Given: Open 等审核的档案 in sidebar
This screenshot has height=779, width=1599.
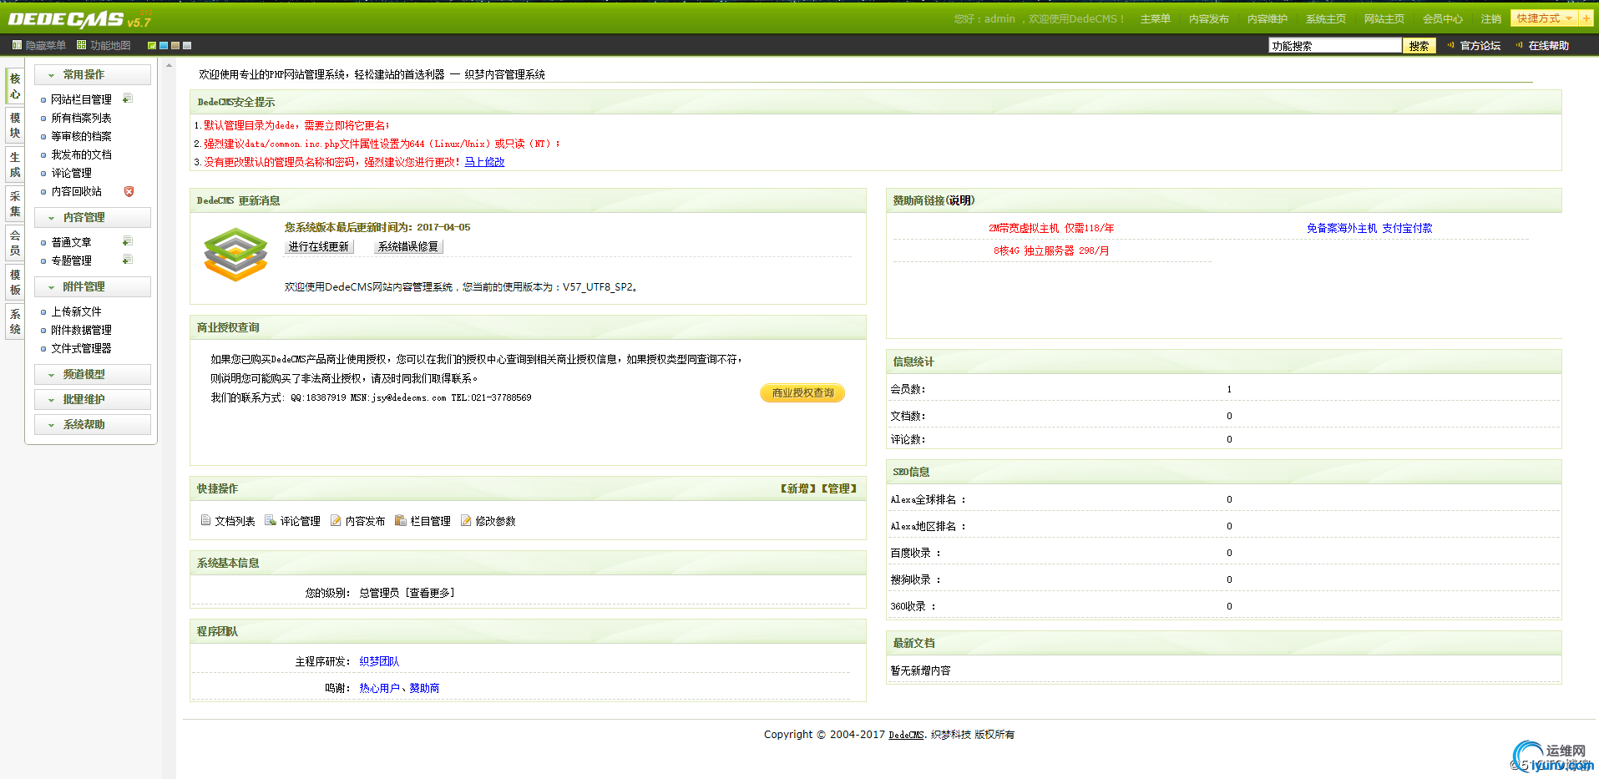Looking at the screenshot, I should click(x=81, y=136).
